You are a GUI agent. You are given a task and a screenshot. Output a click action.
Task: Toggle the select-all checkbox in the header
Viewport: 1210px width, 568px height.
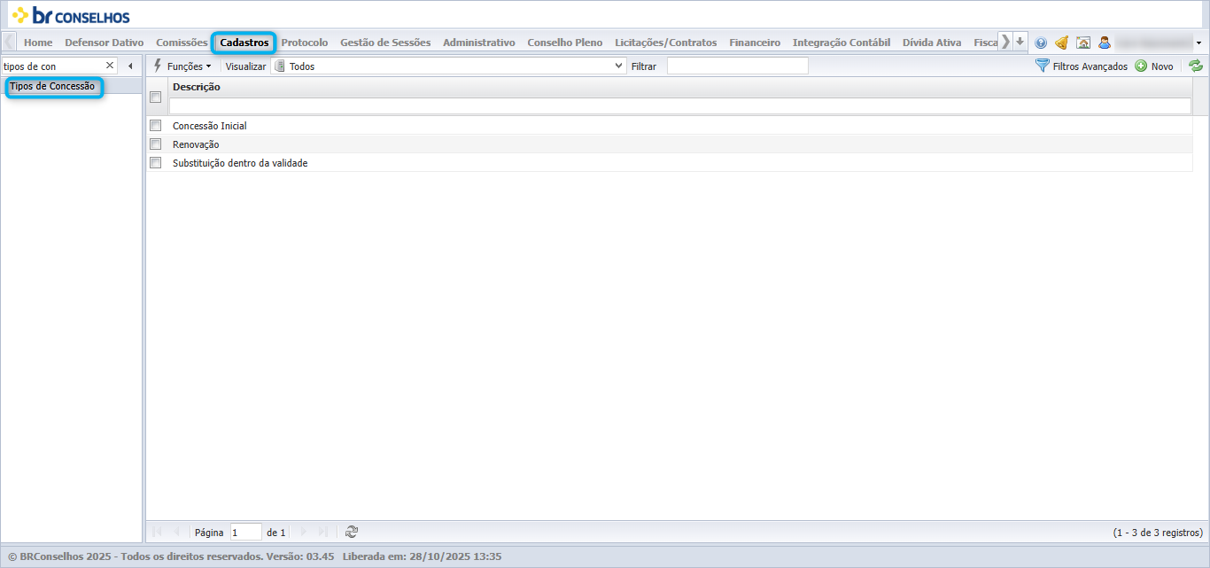[156, 97]
